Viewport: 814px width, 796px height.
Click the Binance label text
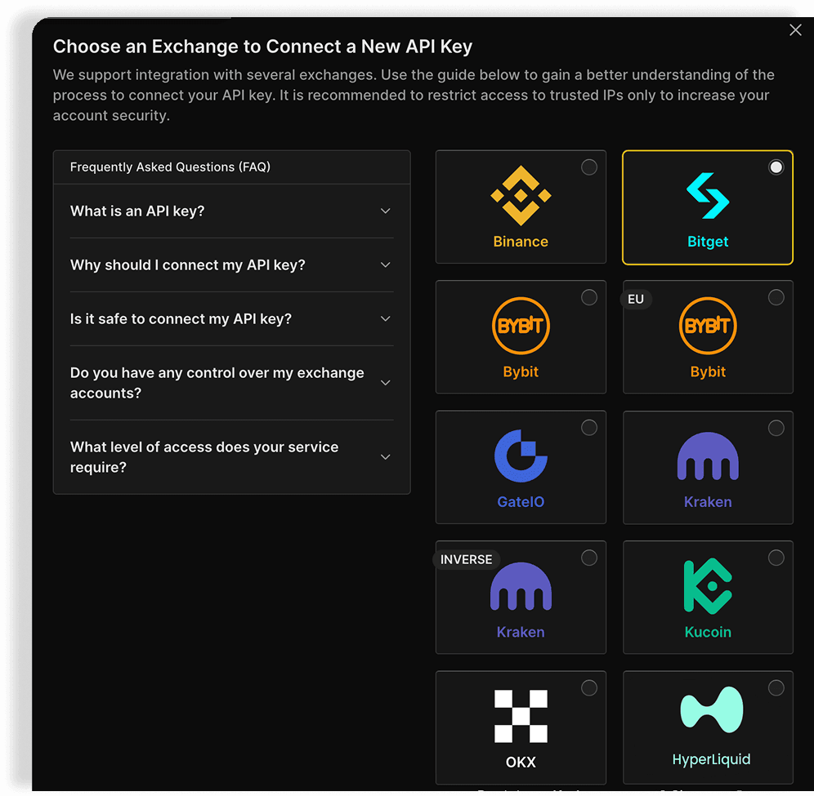pos(521,242)
